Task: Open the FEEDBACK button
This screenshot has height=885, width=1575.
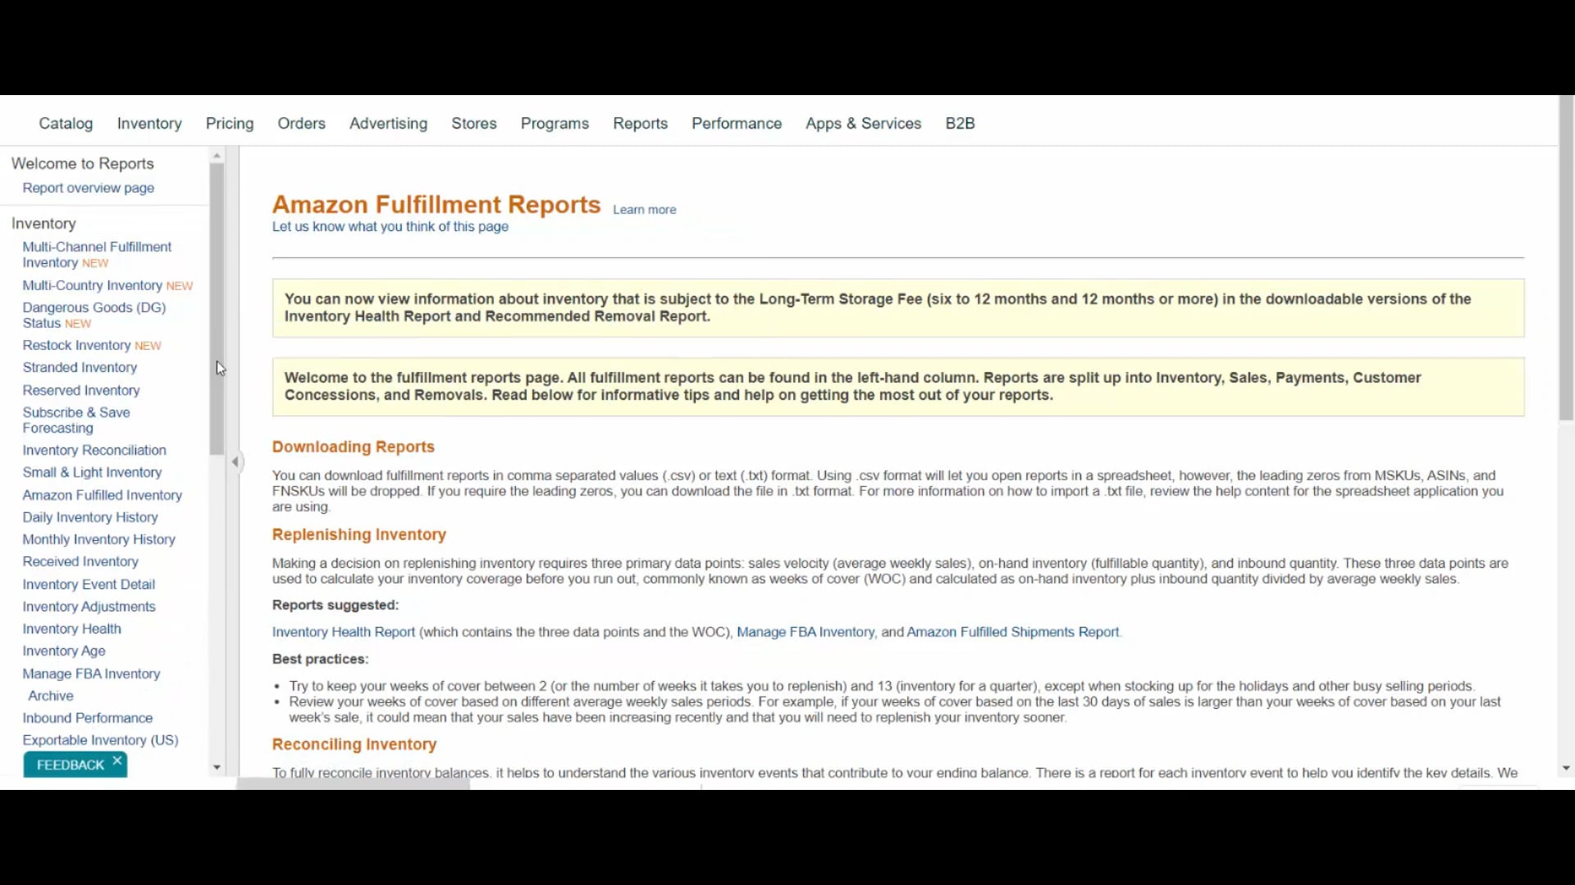Action: coord(71,765)
